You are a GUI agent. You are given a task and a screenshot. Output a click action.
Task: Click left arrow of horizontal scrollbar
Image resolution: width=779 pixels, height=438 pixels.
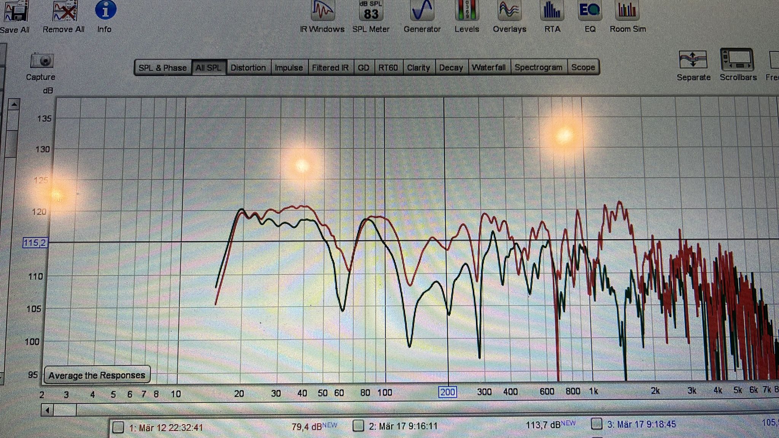[x=47, y=410]
